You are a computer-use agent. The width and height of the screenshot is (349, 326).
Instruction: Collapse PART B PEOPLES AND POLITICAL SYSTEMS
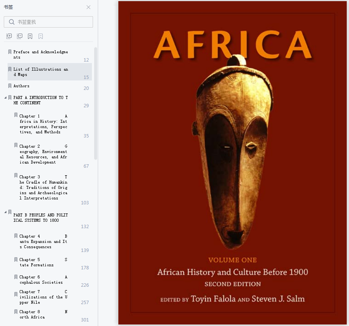pyautogui.click(x=5, y=212)
